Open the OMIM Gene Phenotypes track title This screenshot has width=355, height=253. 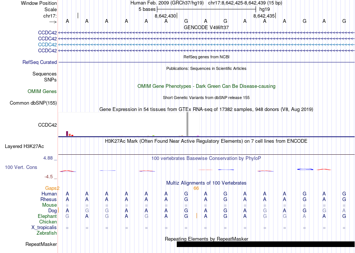(x=206, y=86)
